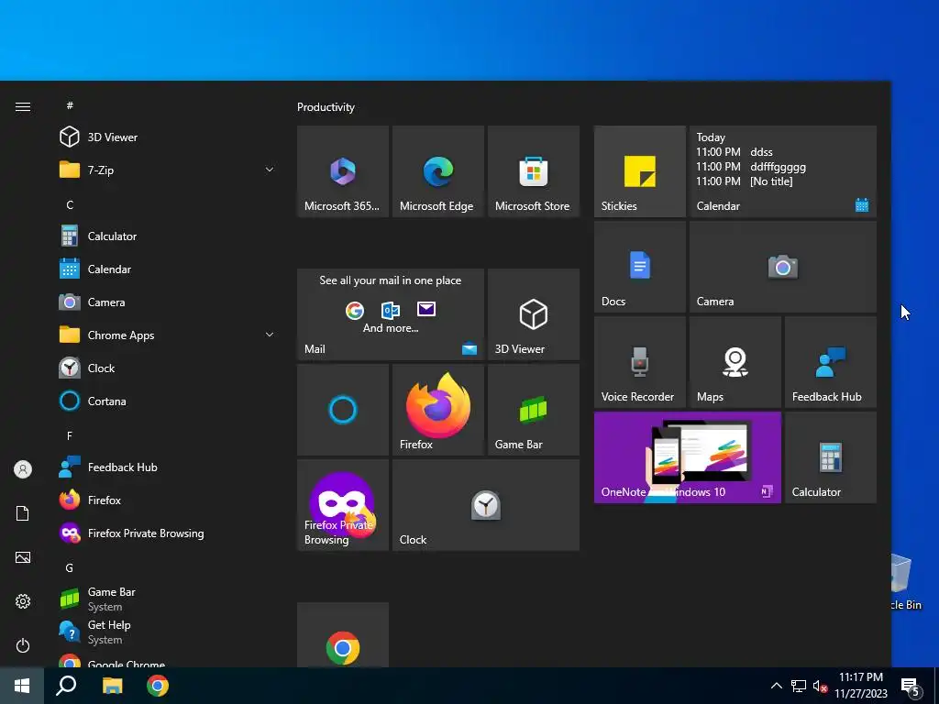The width and height of the screenshot is (939, 704).
Task: Open Camera in the app list
Action: tap(168, 302)
